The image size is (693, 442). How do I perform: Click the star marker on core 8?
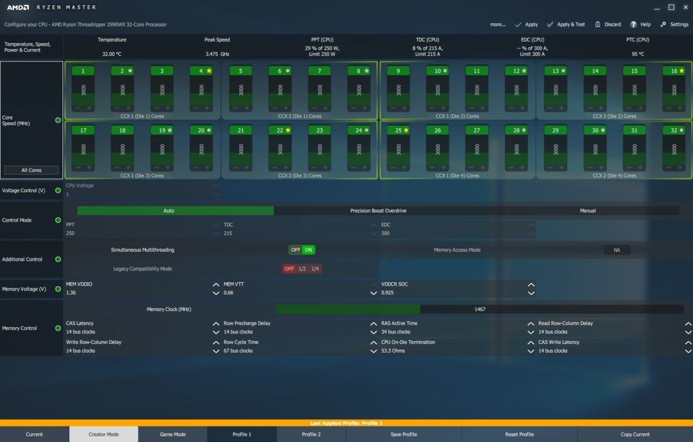tap(367, 71)
